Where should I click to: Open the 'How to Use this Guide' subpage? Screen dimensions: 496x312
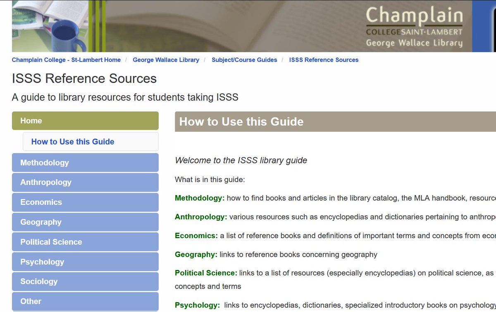tap(72, 142)
